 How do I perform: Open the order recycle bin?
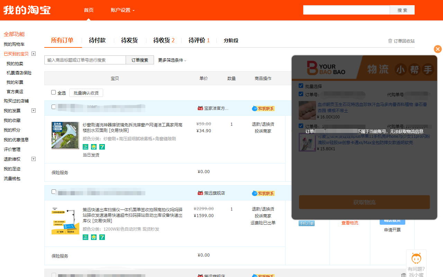tap(401, 41)
